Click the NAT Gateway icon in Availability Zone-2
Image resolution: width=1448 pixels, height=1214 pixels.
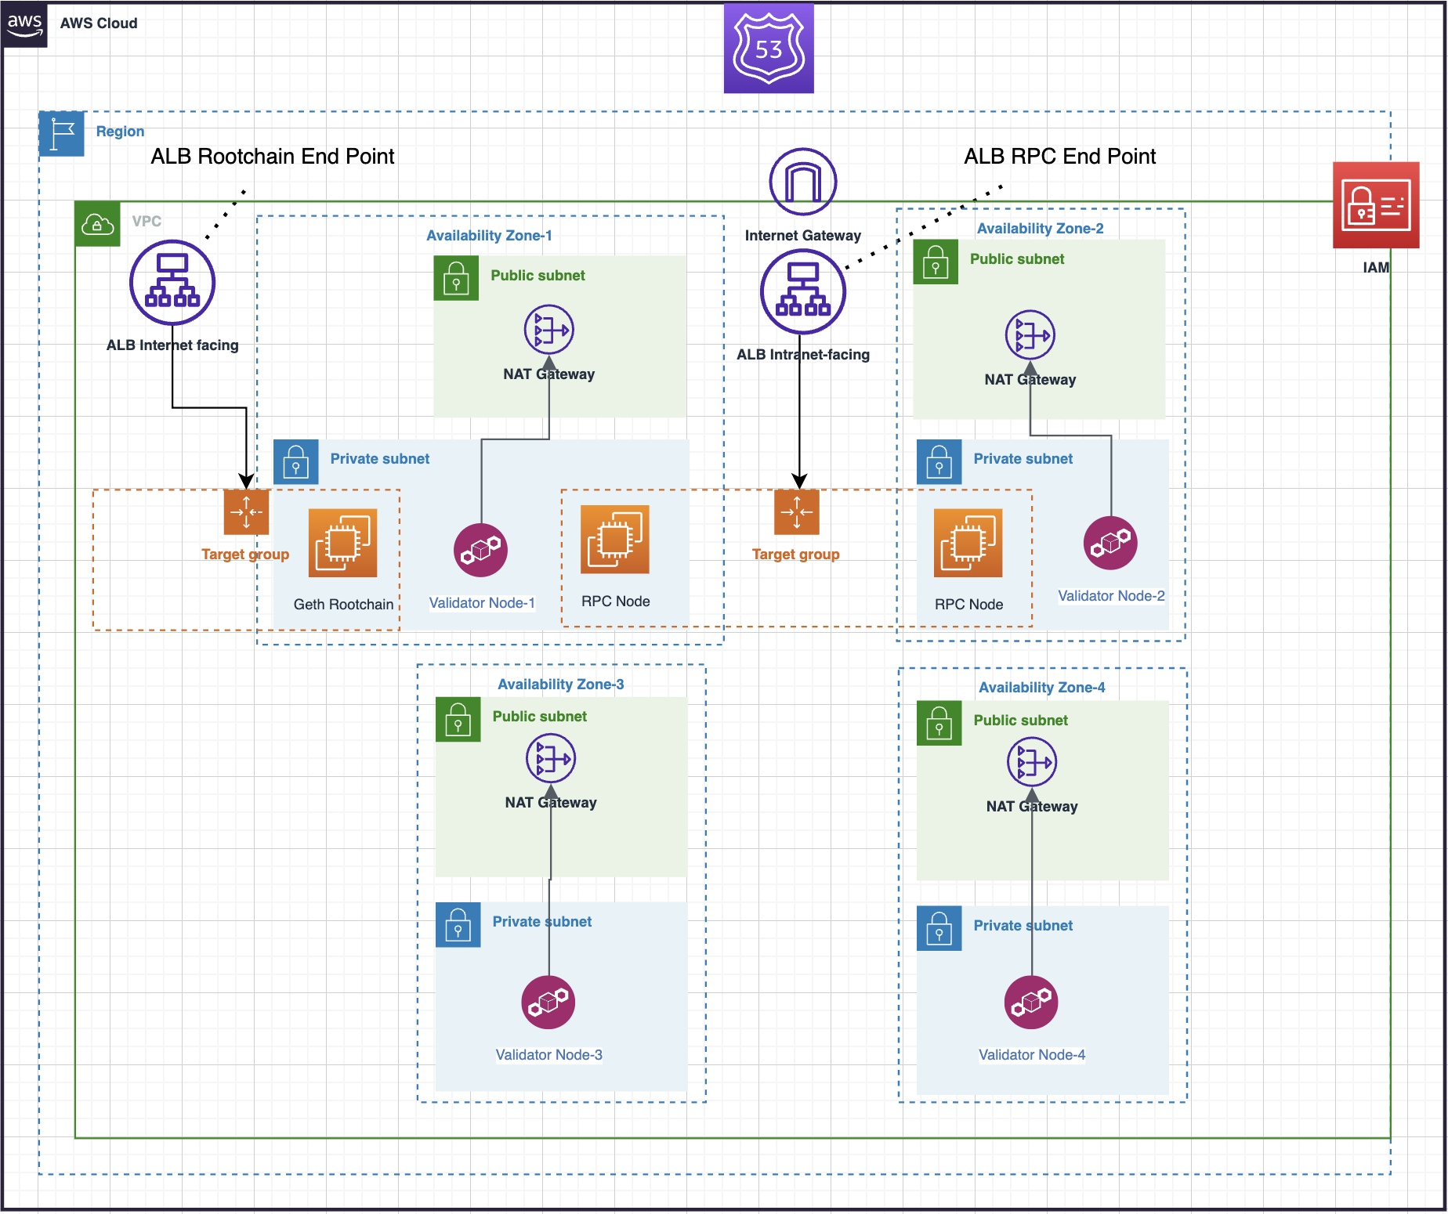1030,335
